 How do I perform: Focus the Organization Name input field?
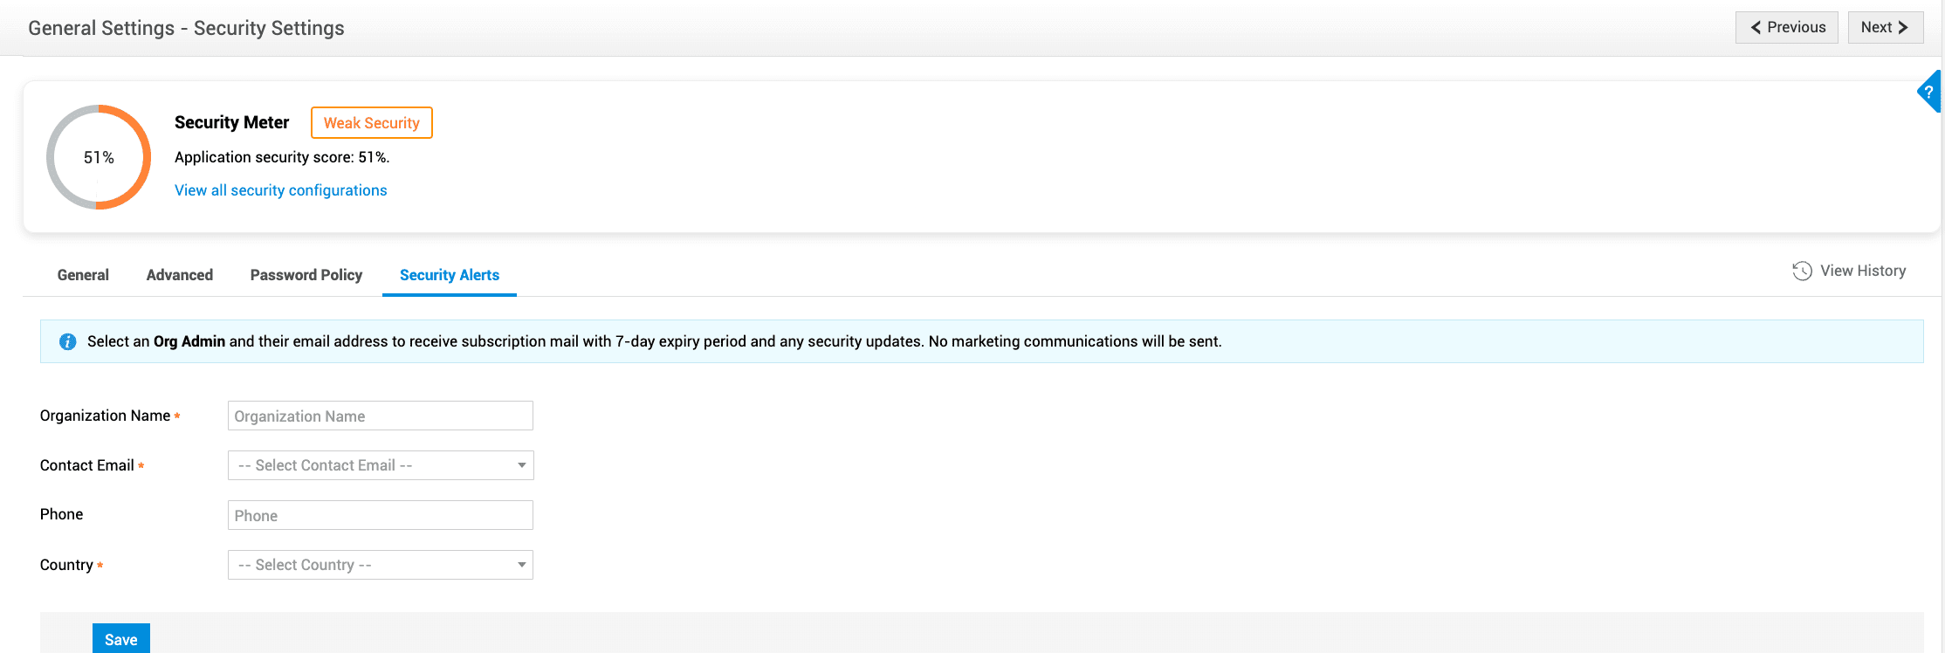tap(380, 416)
